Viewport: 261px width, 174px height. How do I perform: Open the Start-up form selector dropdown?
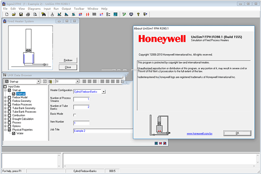(x=38, y=81)
